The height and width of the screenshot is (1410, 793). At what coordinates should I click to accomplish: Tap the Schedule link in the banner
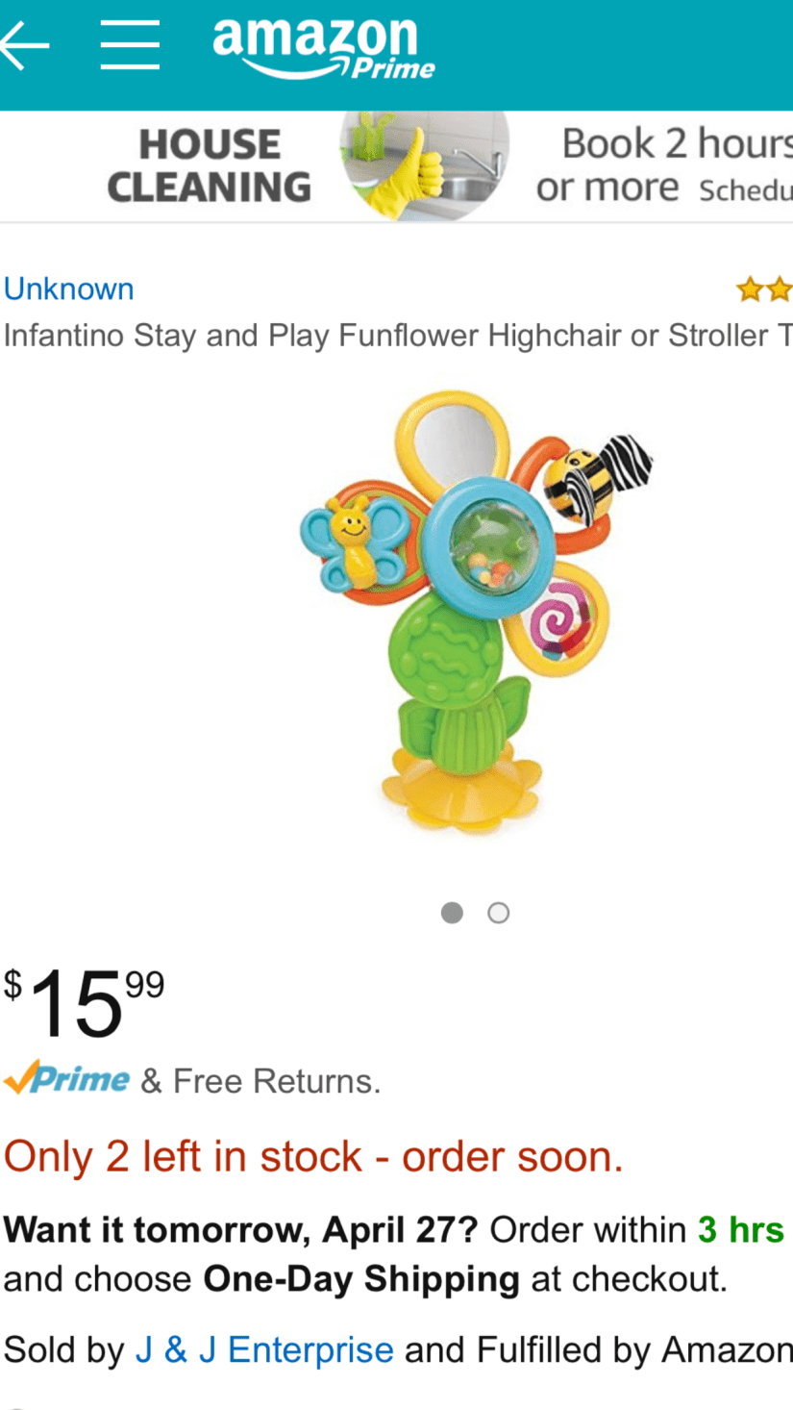click(746, 190)
